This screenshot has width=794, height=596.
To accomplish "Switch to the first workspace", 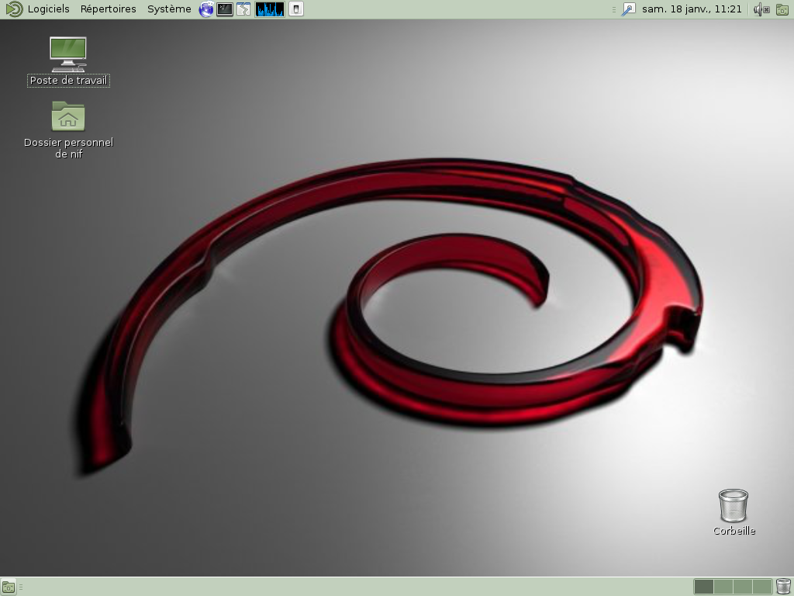I will tap(703, 587).
